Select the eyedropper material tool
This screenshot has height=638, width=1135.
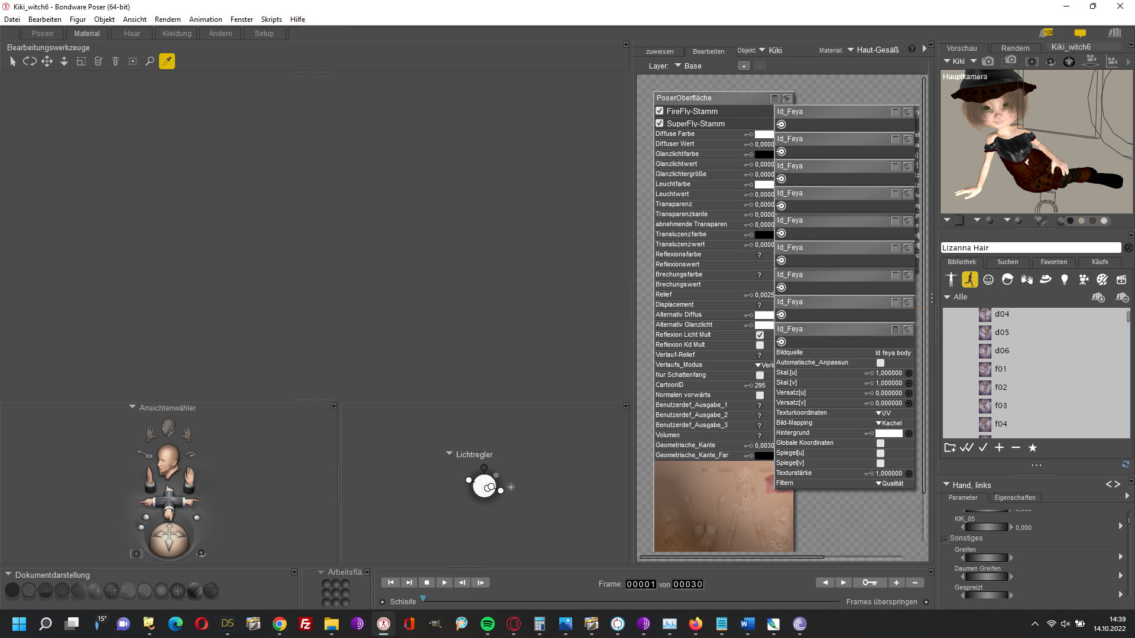pyautogui.click(x=167, y=61)
